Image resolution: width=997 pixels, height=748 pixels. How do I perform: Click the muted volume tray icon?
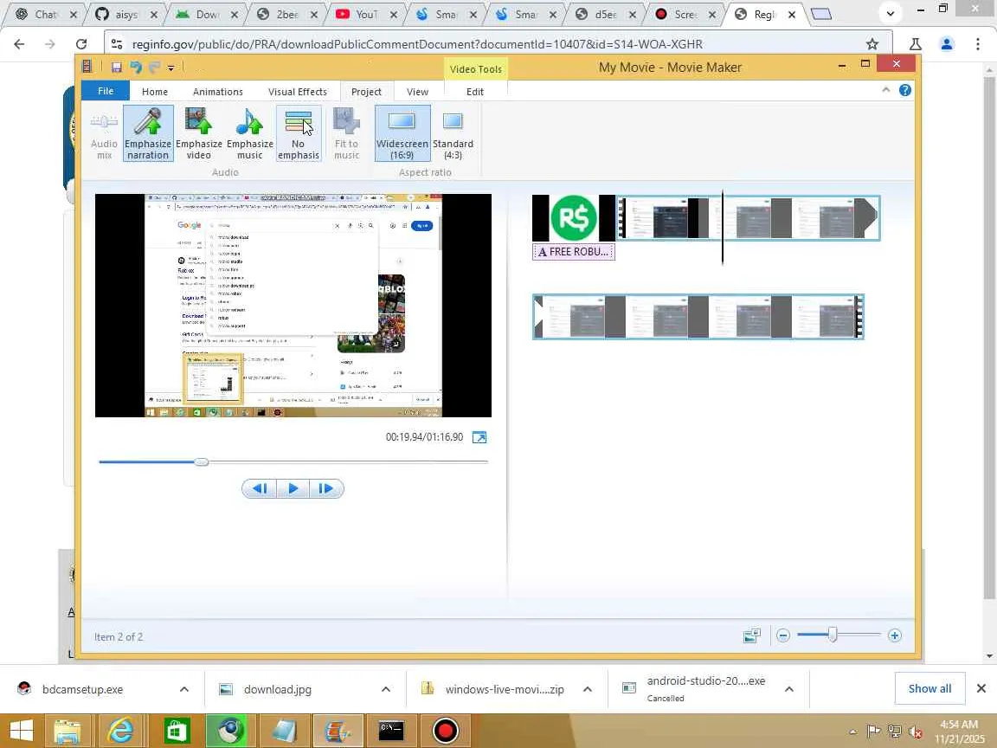(x=916, y=732)
